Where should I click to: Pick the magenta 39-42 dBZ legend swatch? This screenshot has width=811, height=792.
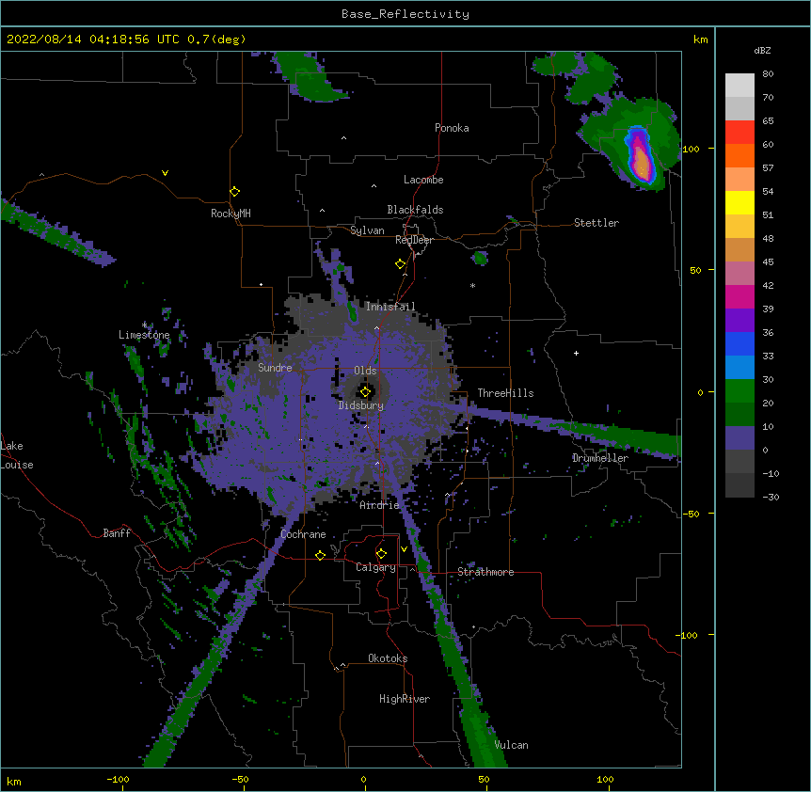(739, 296)
